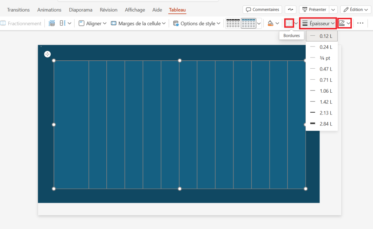Choose the thickest 2.84 L option
Viewport: 373px width, 229px height.
pos(322,124)
